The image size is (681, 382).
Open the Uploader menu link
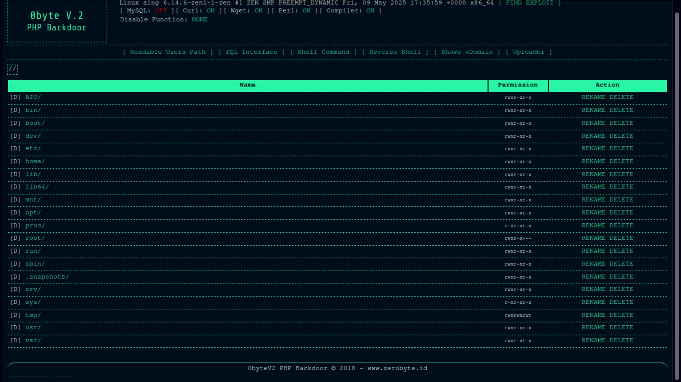[x=528, y=52]
